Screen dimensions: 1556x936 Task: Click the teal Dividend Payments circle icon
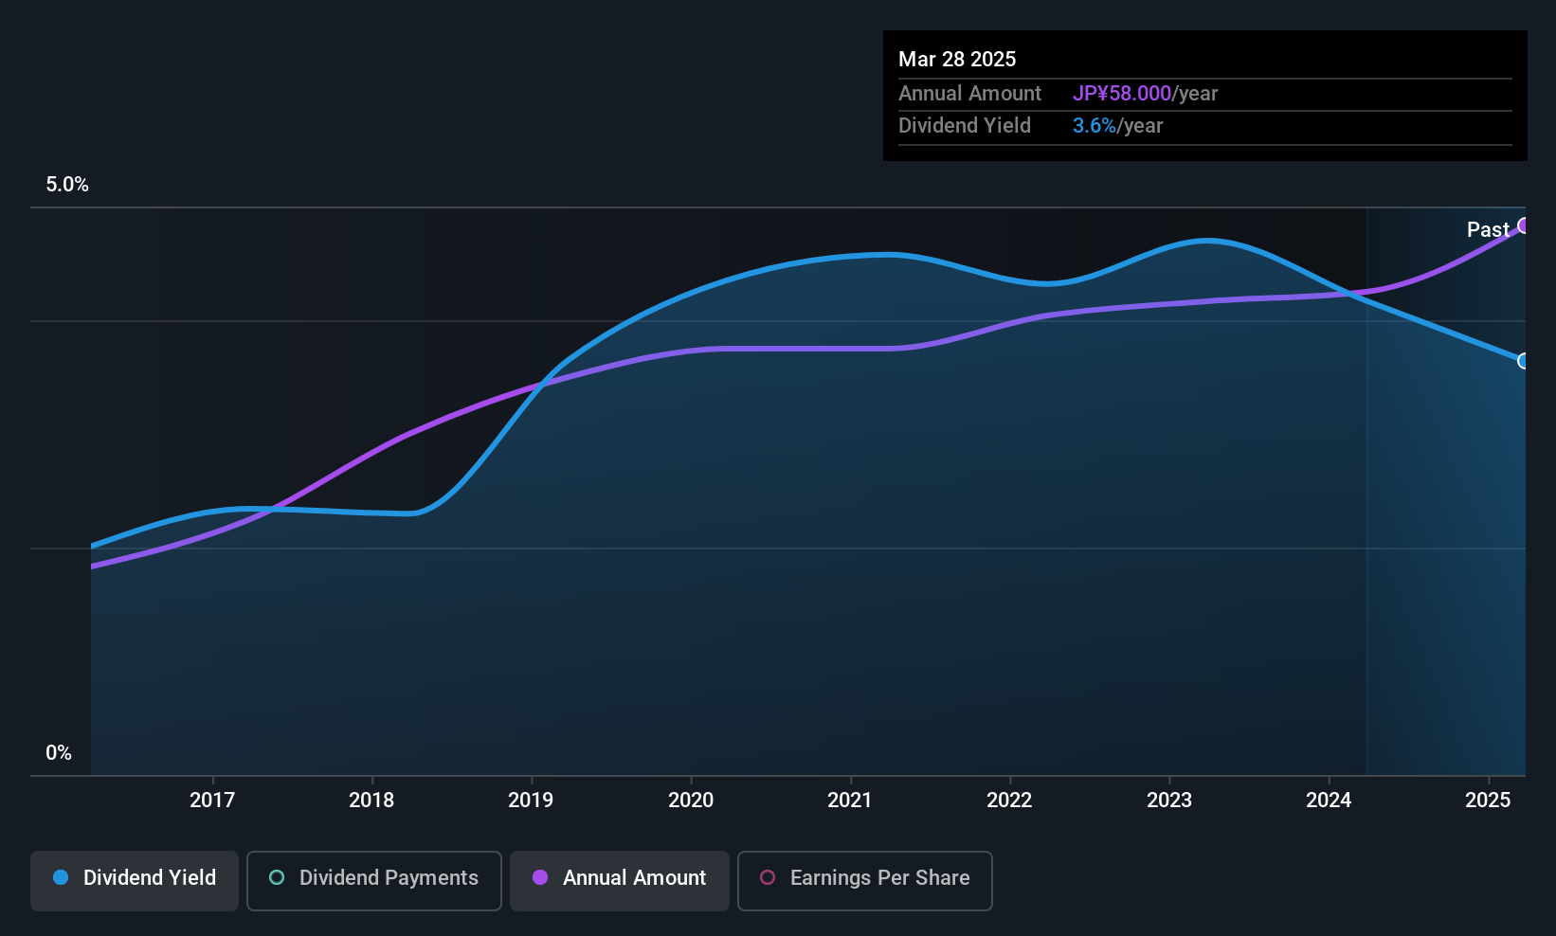click(276, 878)
